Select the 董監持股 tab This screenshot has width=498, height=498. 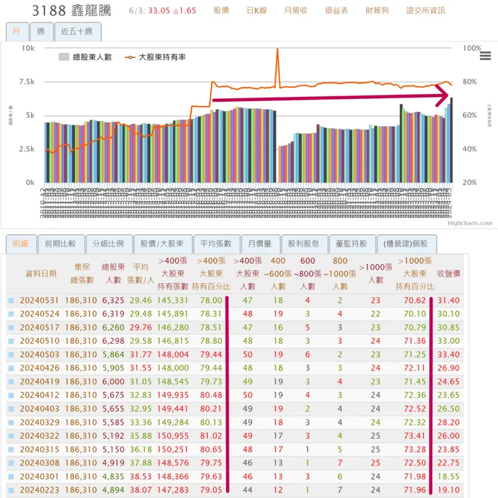352,244
